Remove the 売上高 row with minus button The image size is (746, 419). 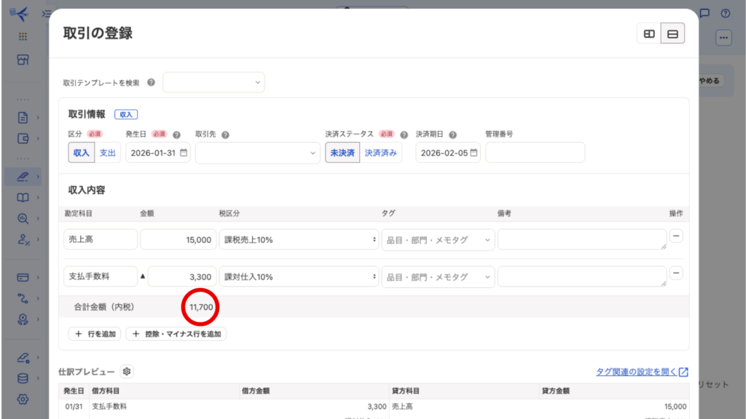point(676,236)
